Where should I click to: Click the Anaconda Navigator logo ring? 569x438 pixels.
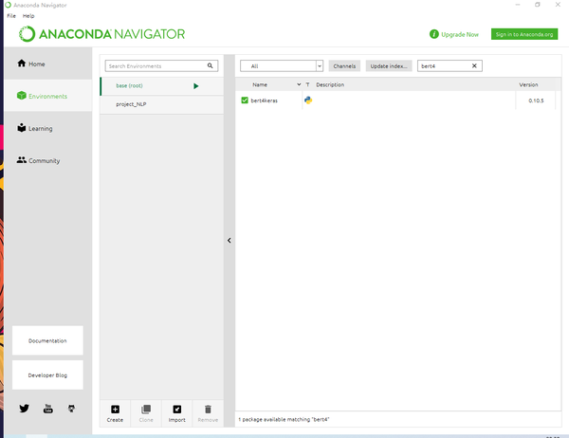click(x=27, y=34)
